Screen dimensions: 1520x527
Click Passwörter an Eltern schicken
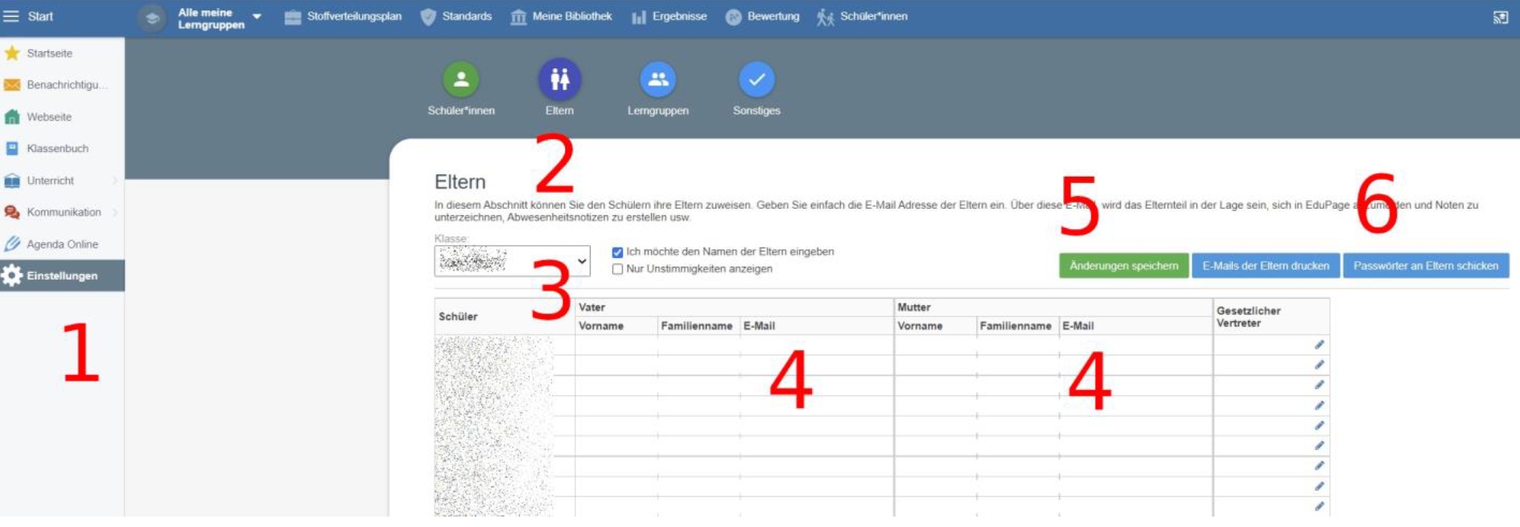pyautogui.click(x=1426, y=266)
